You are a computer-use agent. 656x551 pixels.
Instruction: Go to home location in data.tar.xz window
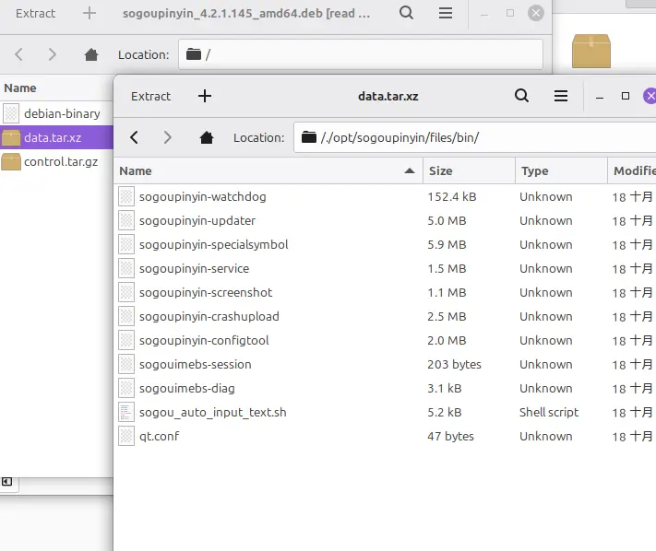point(207,137)
